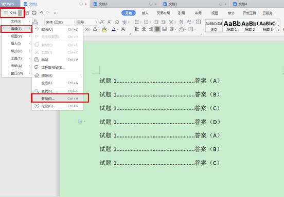Click the align left icon

(137, 29)
